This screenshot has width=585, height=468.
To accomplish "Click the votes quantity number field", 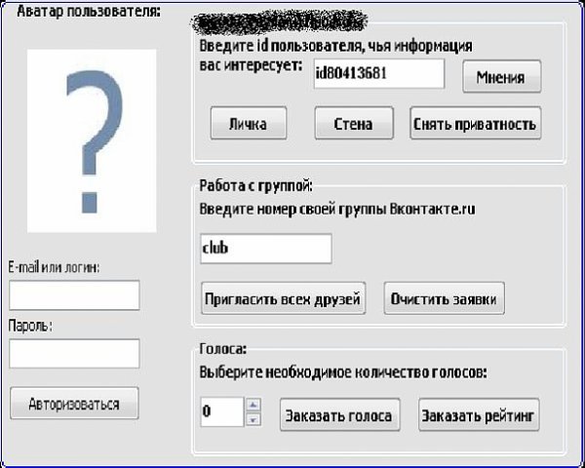I will pos(220,411).
